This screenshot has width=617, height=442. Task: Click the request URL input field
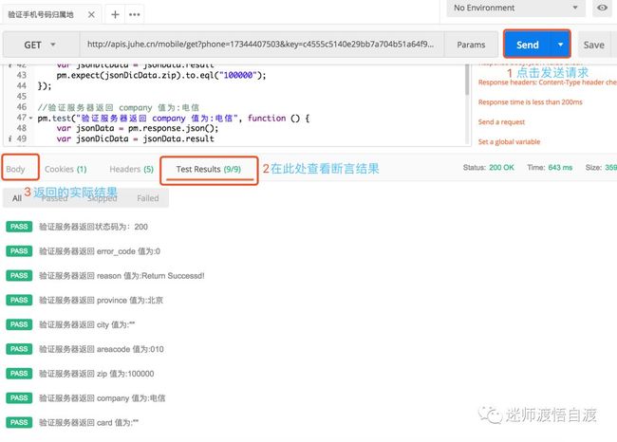point(261,45)
